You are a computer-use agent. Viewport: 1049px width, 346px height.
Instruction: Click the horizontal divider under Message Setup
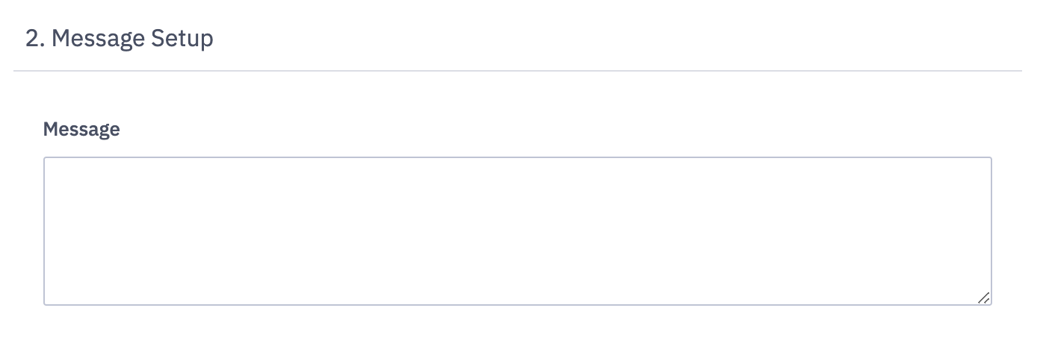[x=517, y=71]
